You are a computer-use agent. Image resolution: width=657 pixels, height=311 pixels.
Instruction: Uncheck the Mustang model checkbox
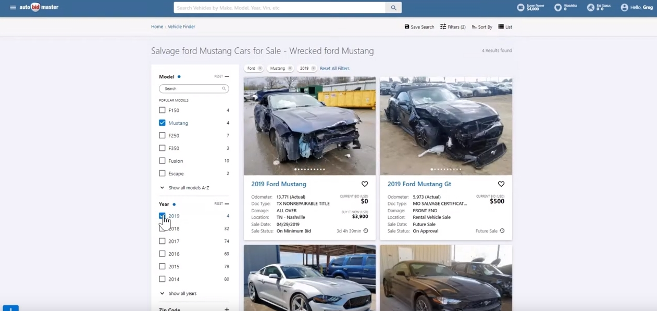162,123
